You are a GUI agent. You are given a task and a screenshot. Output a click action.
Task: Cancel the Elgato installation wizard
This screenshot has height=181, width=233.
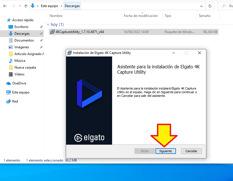[191, 151]
